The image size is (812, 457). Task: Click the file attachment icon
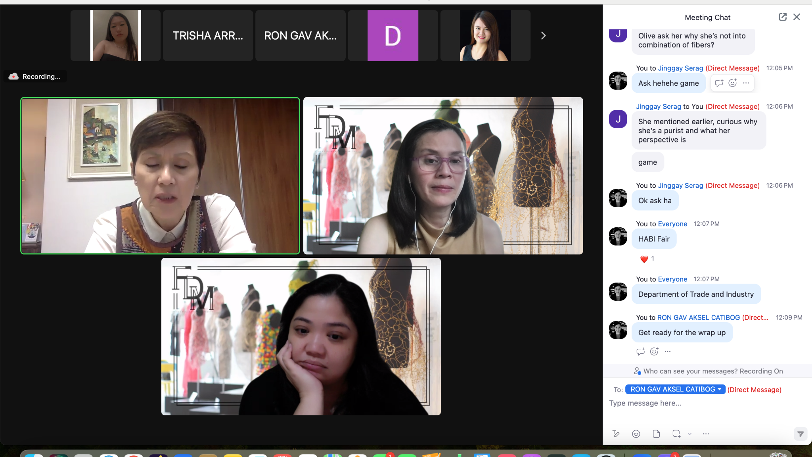[656, 434]
